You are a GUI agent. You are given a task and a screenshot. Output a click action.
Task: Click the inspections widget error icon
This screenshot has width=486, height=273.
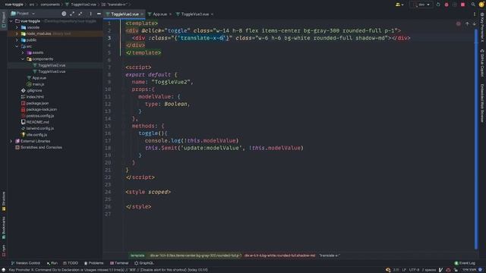(x=458, y=24)
